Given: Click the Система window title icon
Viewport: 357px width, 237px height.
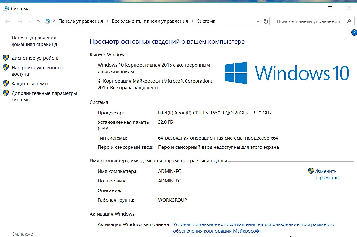Looking at the screenshot, I should pos(7,9).
